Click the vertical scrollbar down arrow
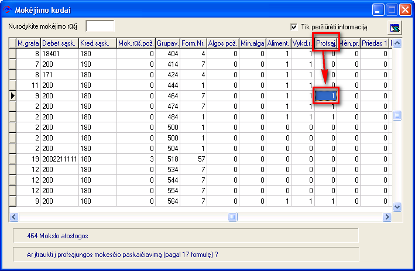Viewport: 415px width, 271px height. (x=397, y=207)
